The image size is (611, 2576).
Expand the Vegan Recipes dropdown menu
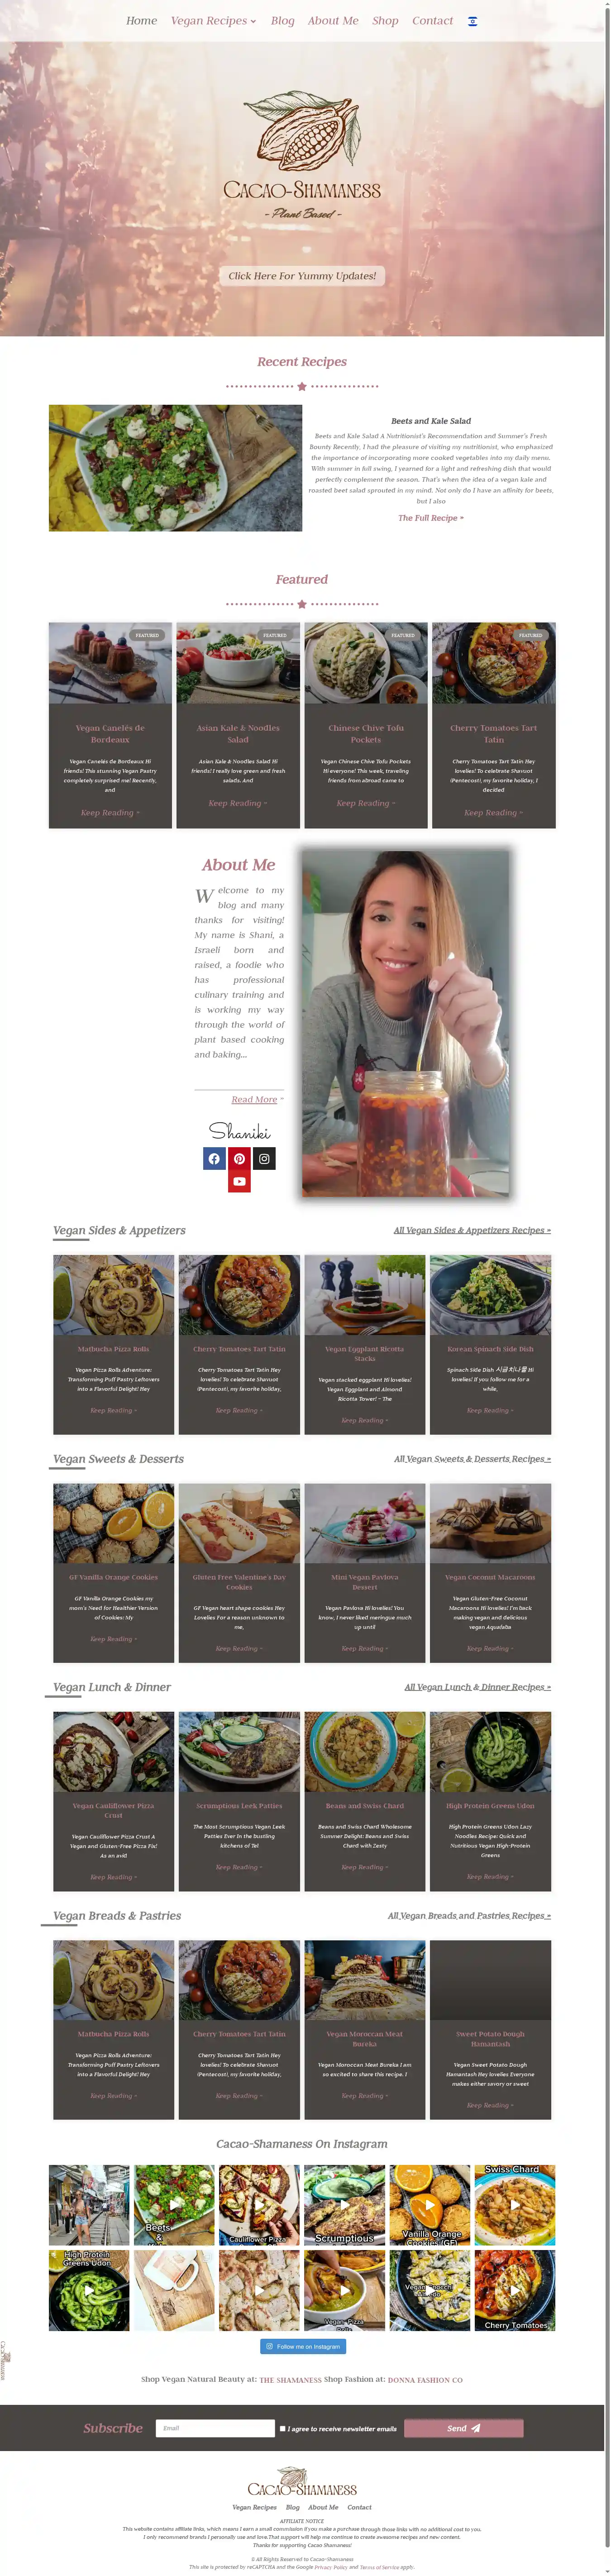coord(213,21)
